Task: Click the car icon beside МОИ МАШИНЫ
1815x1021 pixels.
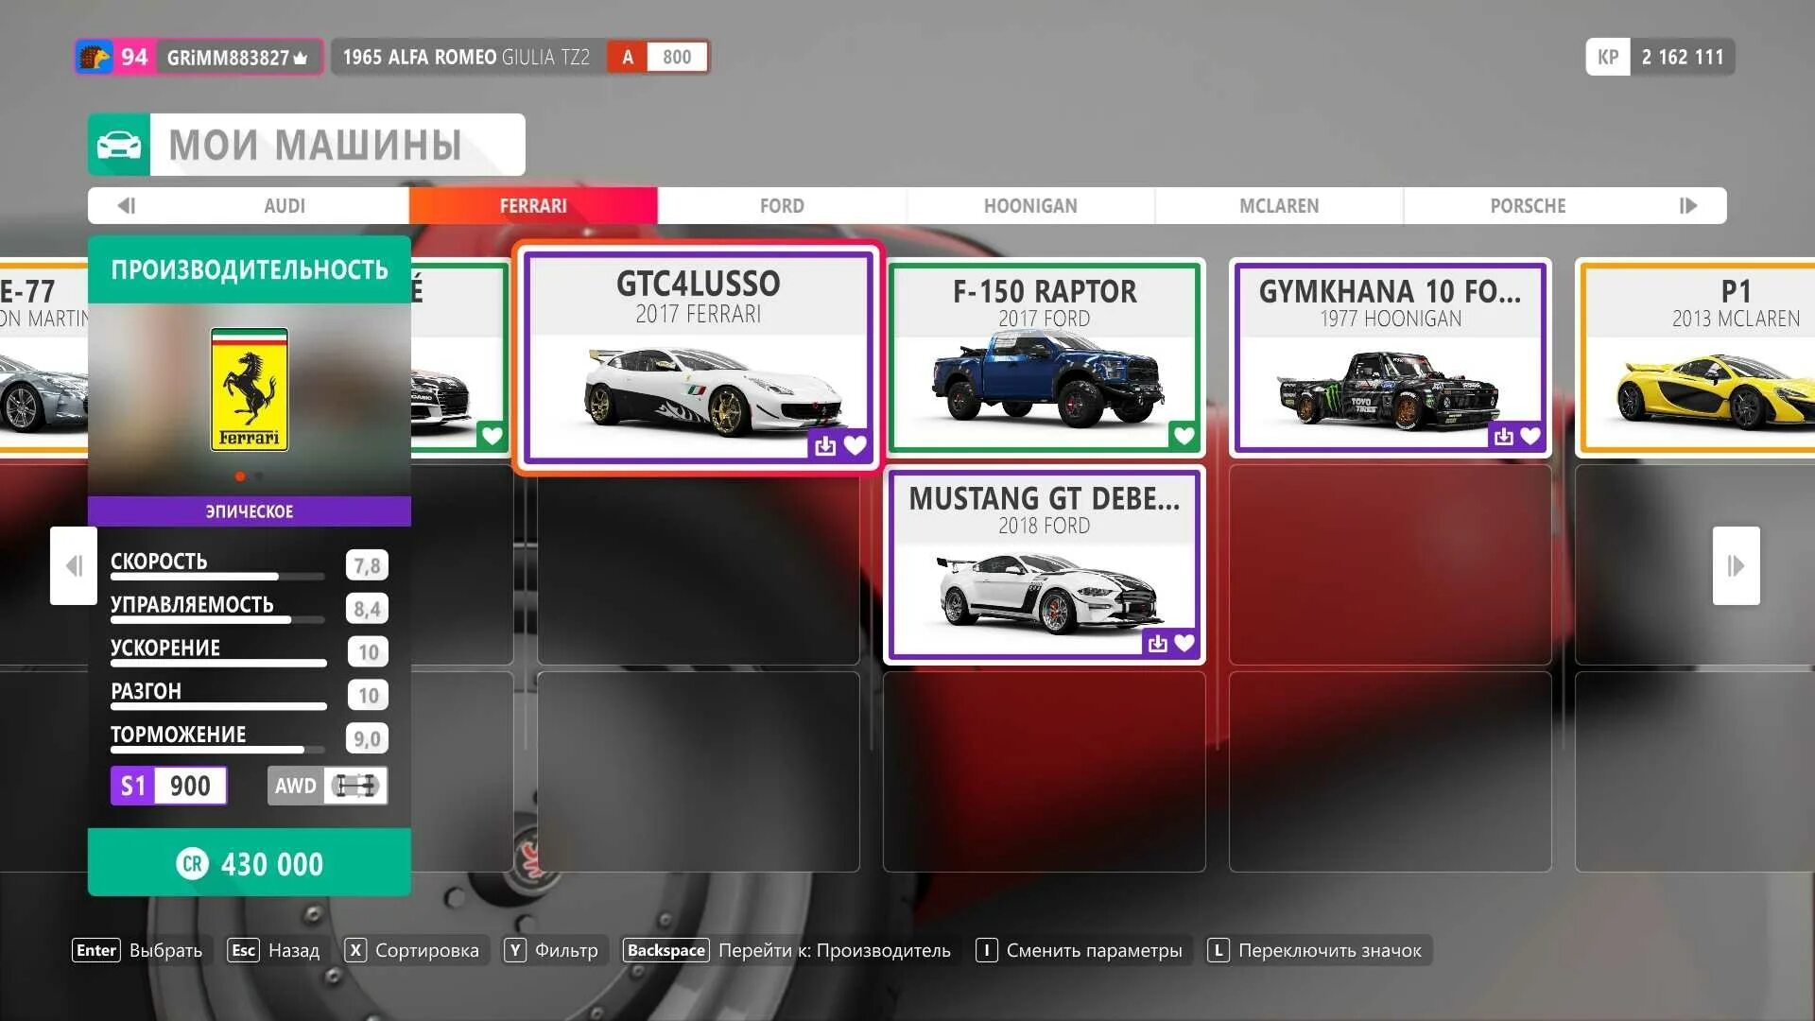Action: (119, 145)
